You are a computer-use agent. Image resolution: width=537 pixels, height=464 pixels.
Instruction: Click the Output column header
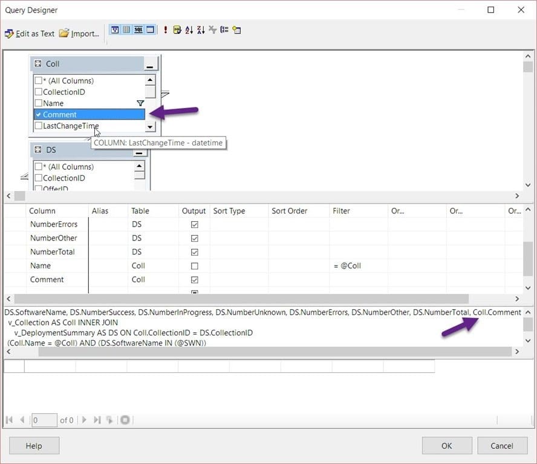click(x=194, y=211)
